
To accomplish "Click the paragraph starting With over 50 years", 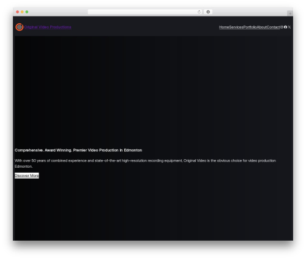I will [x=145, y=163].
